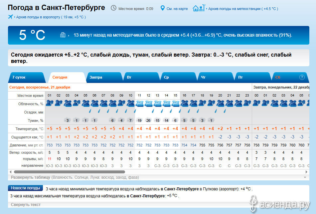Click the right arrow of the table scrollbar

[307, 172]
